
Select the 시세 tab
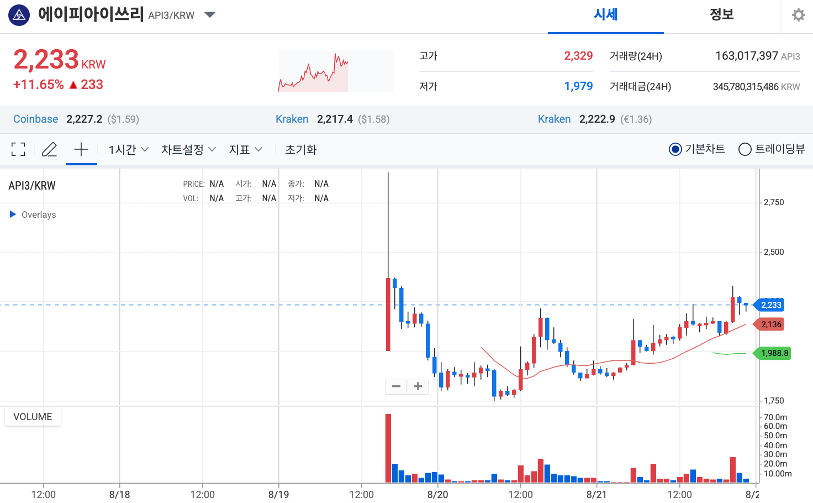tap(605, 14)
